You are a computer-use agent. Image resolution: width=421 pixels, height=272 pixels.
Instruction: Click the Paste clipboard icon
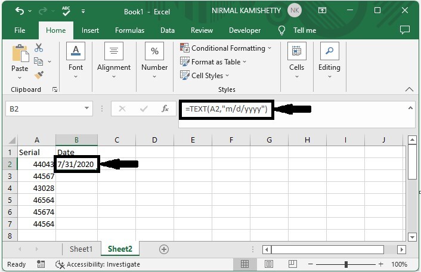[x=20, y=53]
